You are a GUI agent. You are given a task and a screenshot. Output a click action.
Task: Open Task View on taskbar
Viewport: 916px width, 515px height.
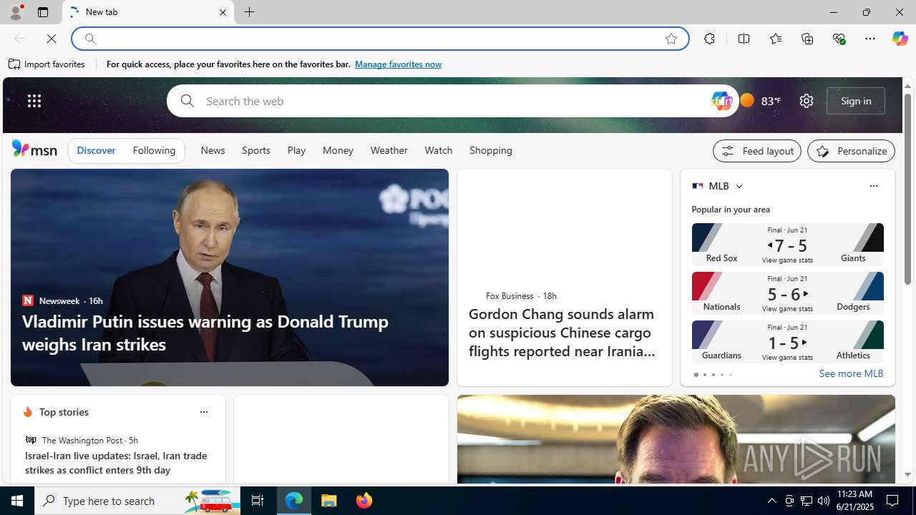[257, 501]
